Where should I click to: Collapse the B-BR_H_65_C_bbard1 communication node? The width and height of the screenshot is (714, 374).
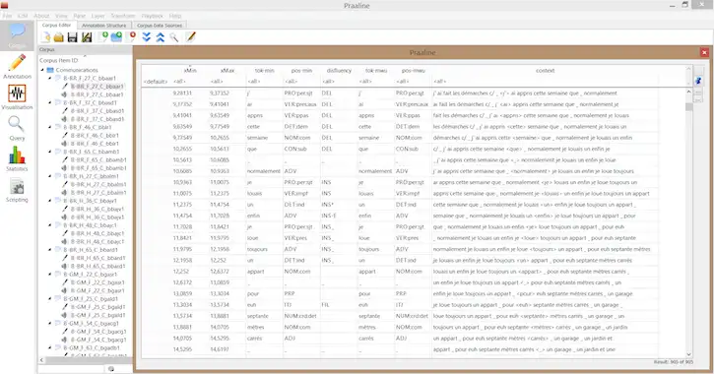(50, 250)
